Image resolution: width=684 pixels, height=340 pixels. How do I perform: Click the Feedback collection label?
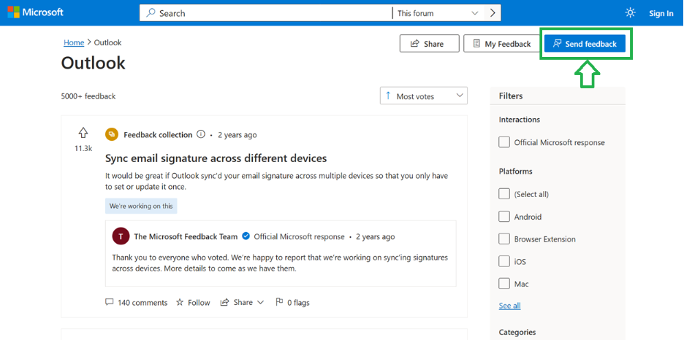(158, 135)
